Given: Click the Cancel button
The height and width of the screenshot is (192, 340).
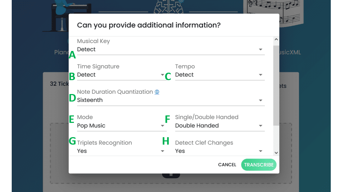Looking at the screenshot, I should pyautogui.click(x=227, y=165).
